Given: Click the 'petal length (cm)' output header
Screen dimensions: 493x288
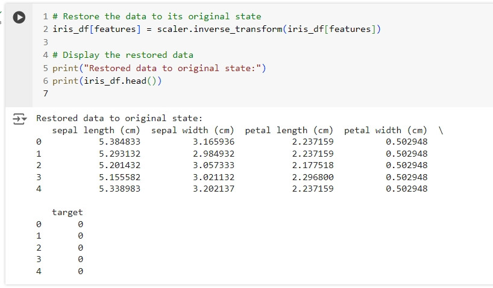Looking at the screenshot, I should pyautogui.click(x=289, y=130).
